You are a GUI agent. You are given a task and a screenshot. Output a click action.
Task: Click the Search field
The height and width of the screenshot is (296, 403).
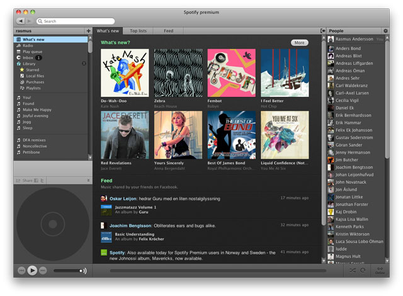[x=76, y=21]
